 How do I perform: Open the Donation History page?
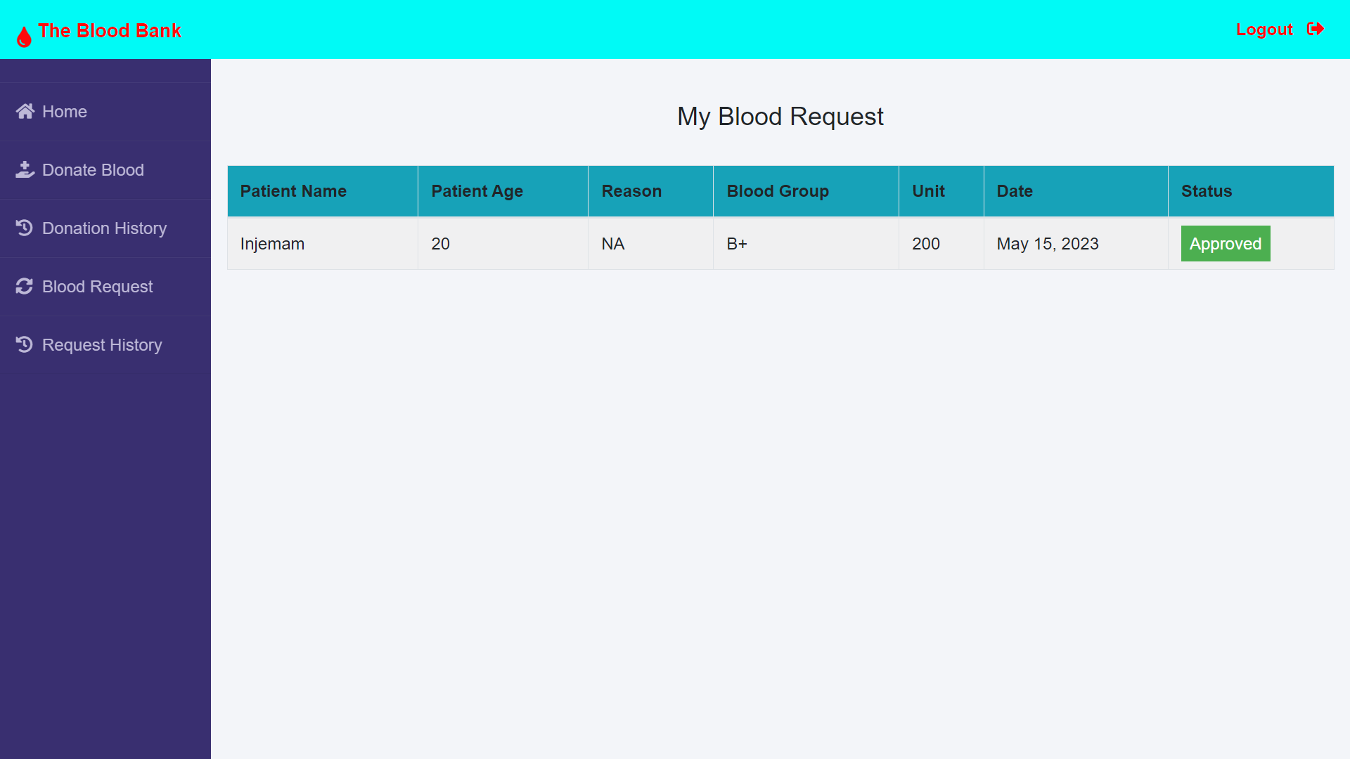pos(103,228)
